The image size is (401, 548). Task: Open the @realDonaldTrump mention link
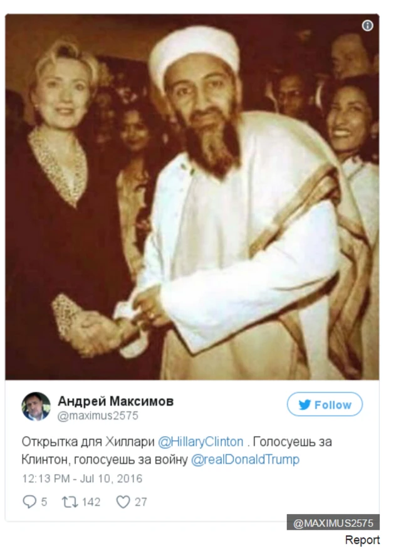tap(245, 459)
